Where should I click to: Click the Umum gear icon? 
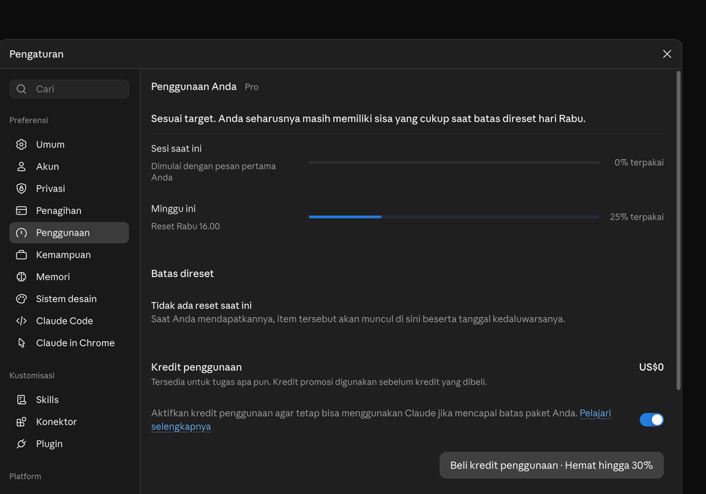pos(21,145)
